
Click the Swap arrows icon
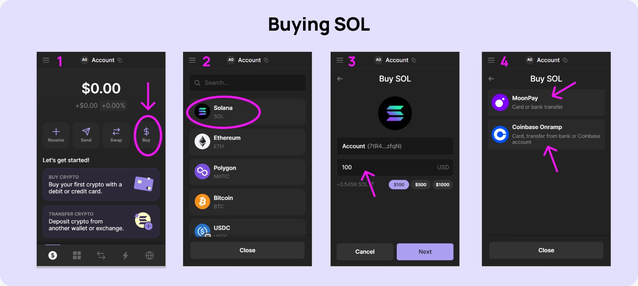pyautogui.click(x=116, y=131)
